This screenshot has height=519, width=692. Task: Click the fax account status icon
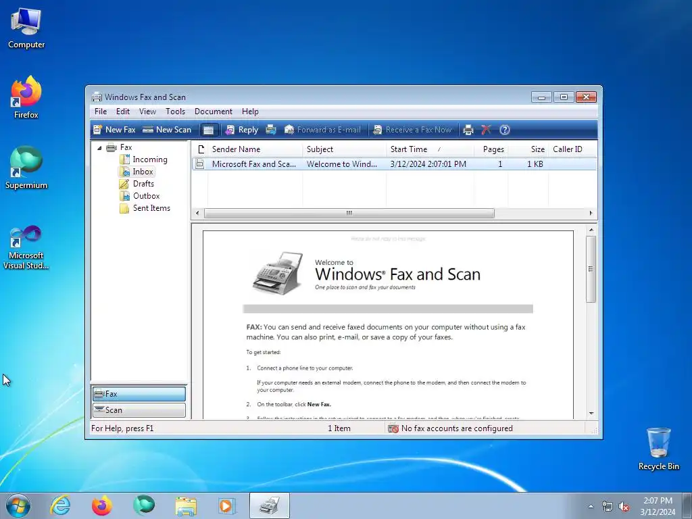coord(393,428)
